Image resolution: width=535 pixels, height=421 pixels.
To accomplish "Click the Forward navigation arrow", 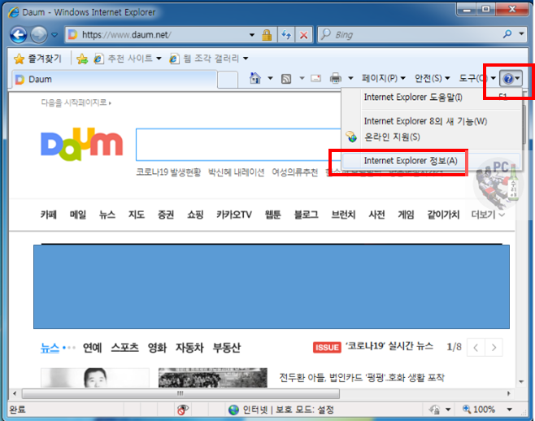I will click(39, 34).
